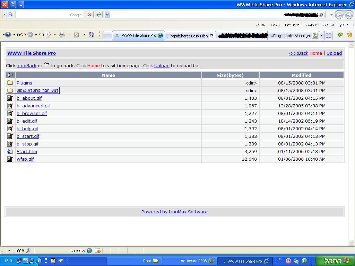Open the קובץ (File) menu
355x266 pixels.
[344, 25]
